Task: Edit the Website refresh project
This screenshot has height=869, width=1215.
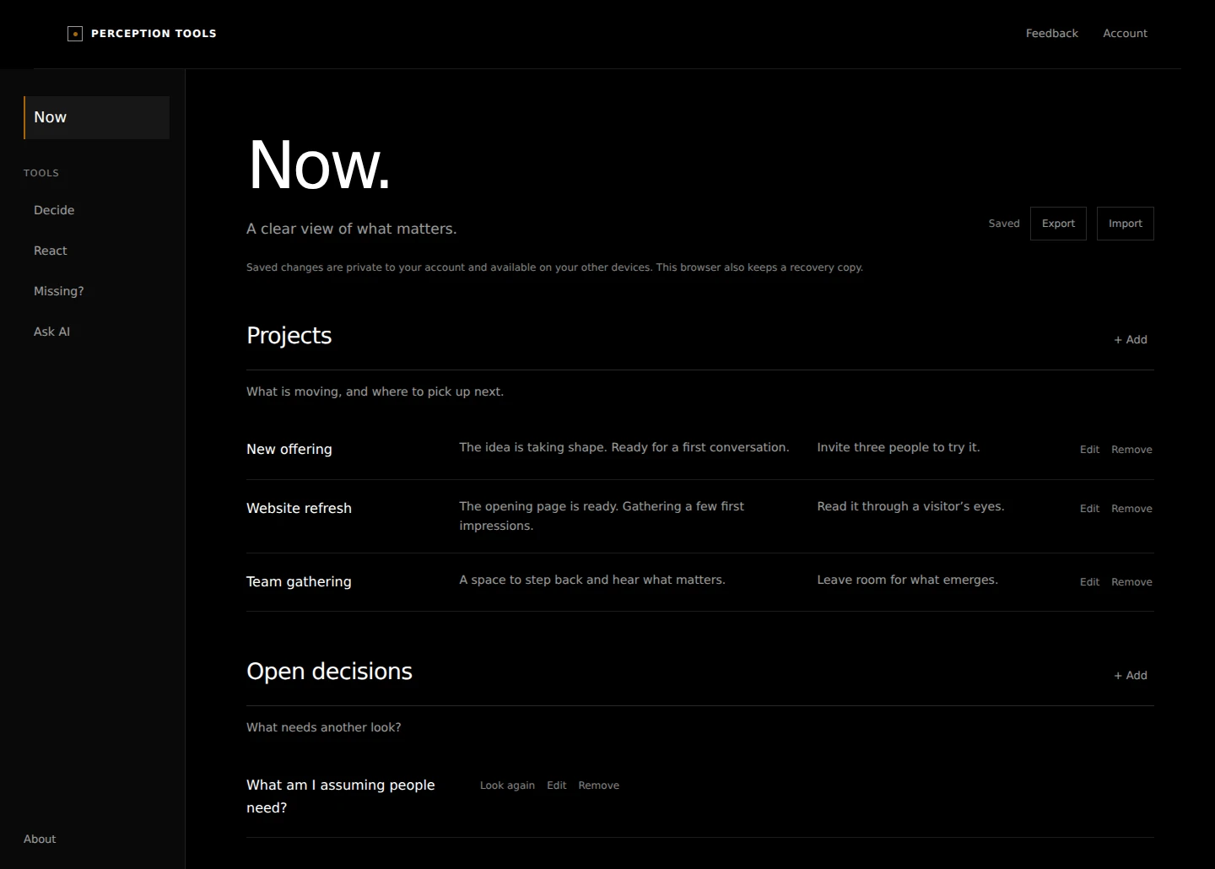Action: (x=1089, y=509)
